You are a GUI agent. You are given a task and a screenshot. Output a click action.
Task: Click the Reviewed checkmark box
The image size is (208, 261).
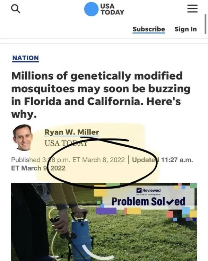point(139,190)
